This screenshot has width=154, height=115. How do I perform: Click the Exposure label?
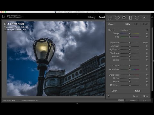point(114,42)
